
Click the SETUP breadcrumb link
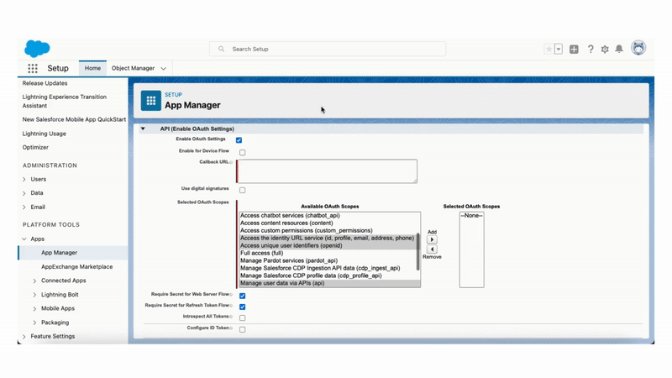[173, 95]
